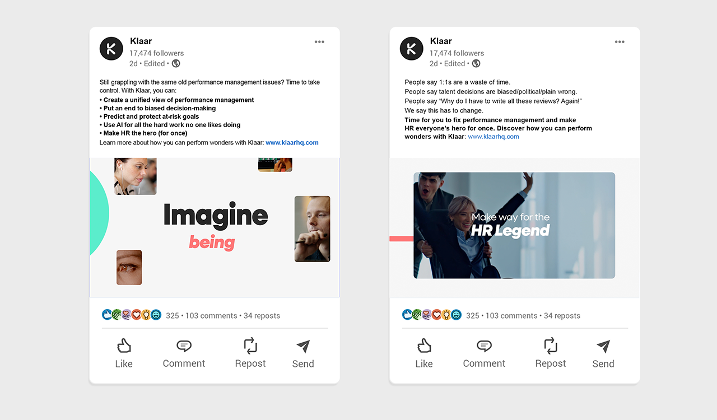Open the www.klaarhq.com link in the left post
Screen dimensions: 717x420
(x=292, y=143)
